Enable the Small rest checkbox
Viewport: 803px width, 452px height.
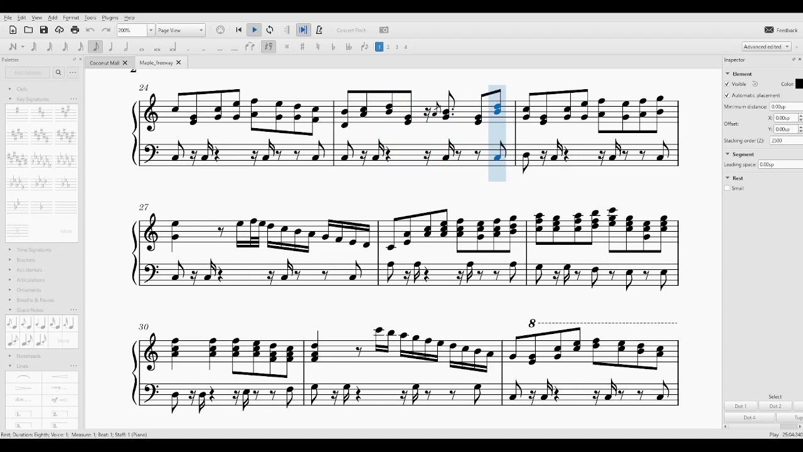[x=727, y=188]
